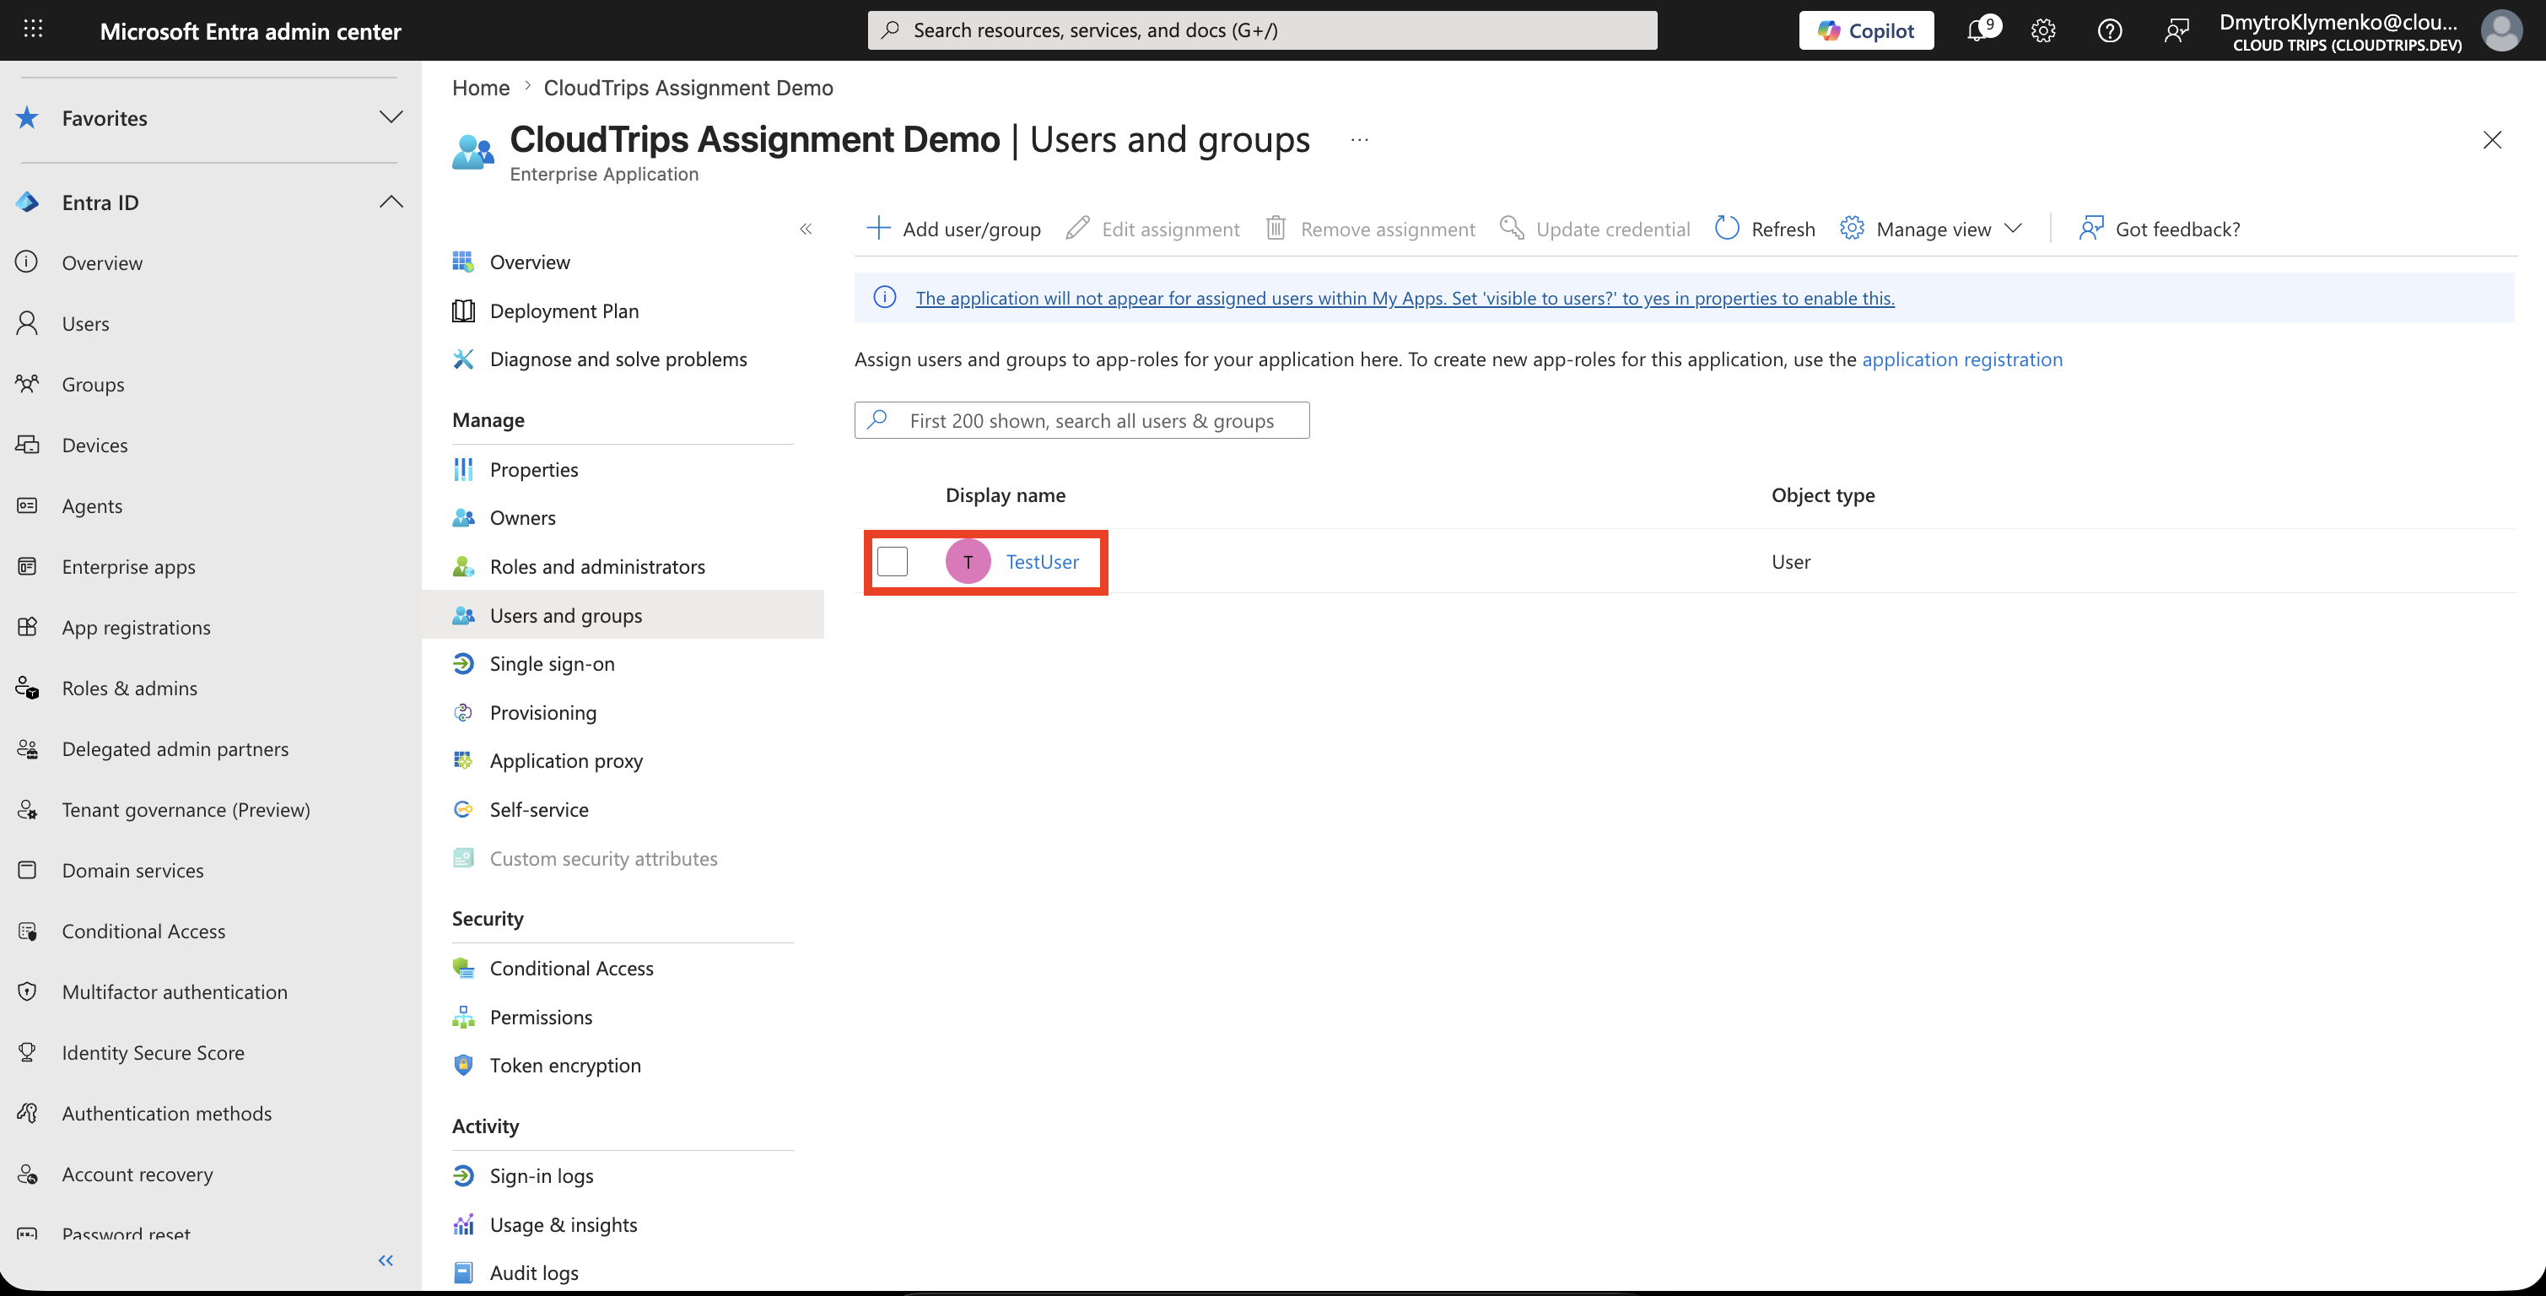Image resolution: width=2546 pixels, height=1296 pixels.
Task: Open Usage & insights
Action: pyautogui.click(x=564, y=1225)
